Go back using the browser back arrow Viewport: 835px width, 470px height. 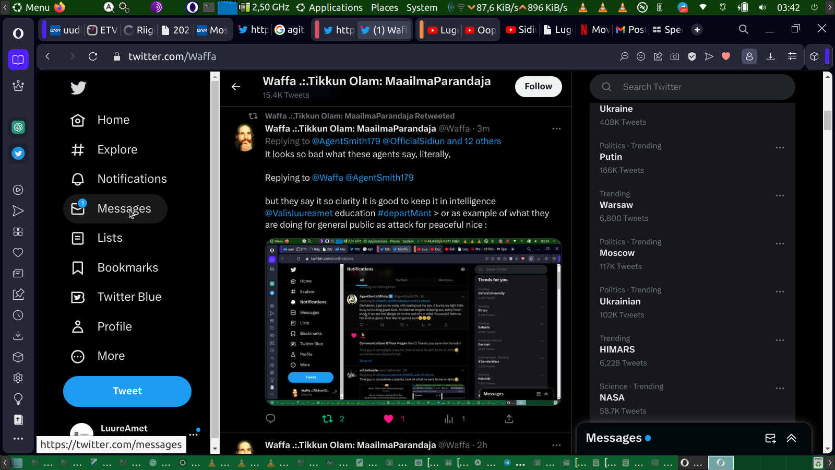(47, 56)
